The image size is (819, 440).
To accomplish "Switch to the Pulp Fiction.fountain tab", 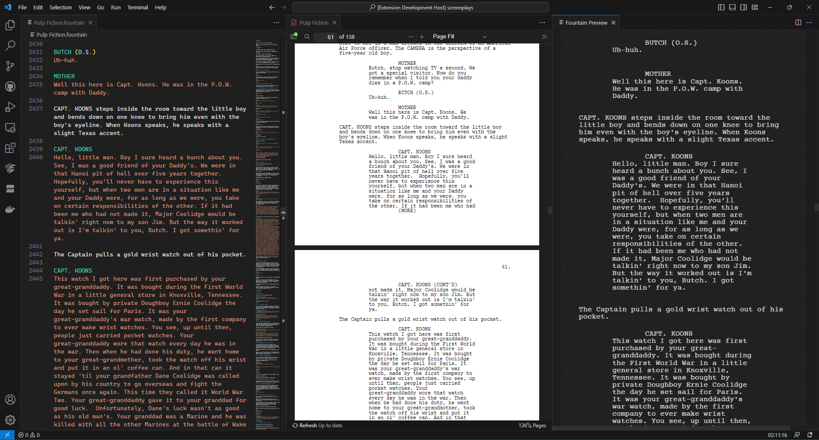I will tap(59, 23).
